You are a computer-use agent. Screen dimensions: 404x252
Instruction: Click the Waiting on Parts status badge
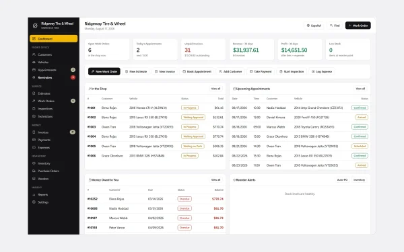(x=193, y=146)
